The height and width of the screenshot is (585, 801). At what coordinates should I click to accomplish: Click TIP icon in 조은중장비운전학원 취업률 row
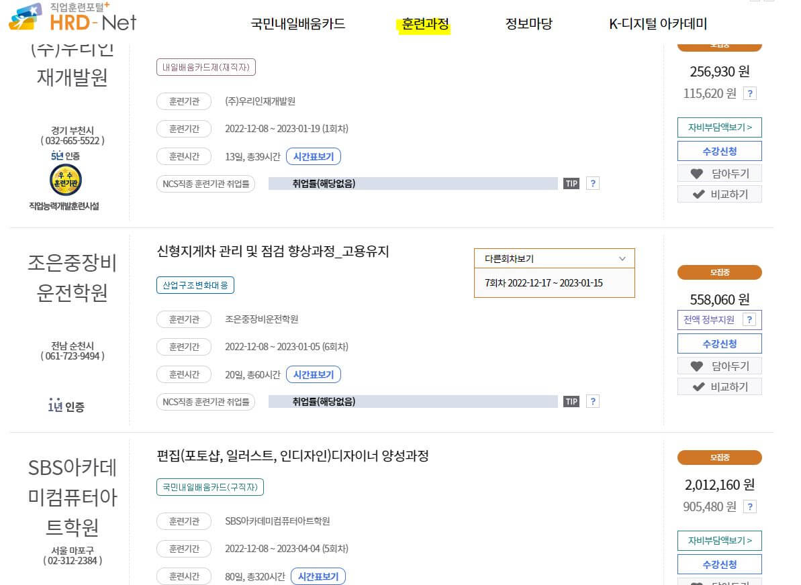click(x=571, y=402)
